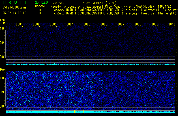Click the '2ch 0.3.0' version label
The image size is (178, 116).
click(x=41, y=2)
